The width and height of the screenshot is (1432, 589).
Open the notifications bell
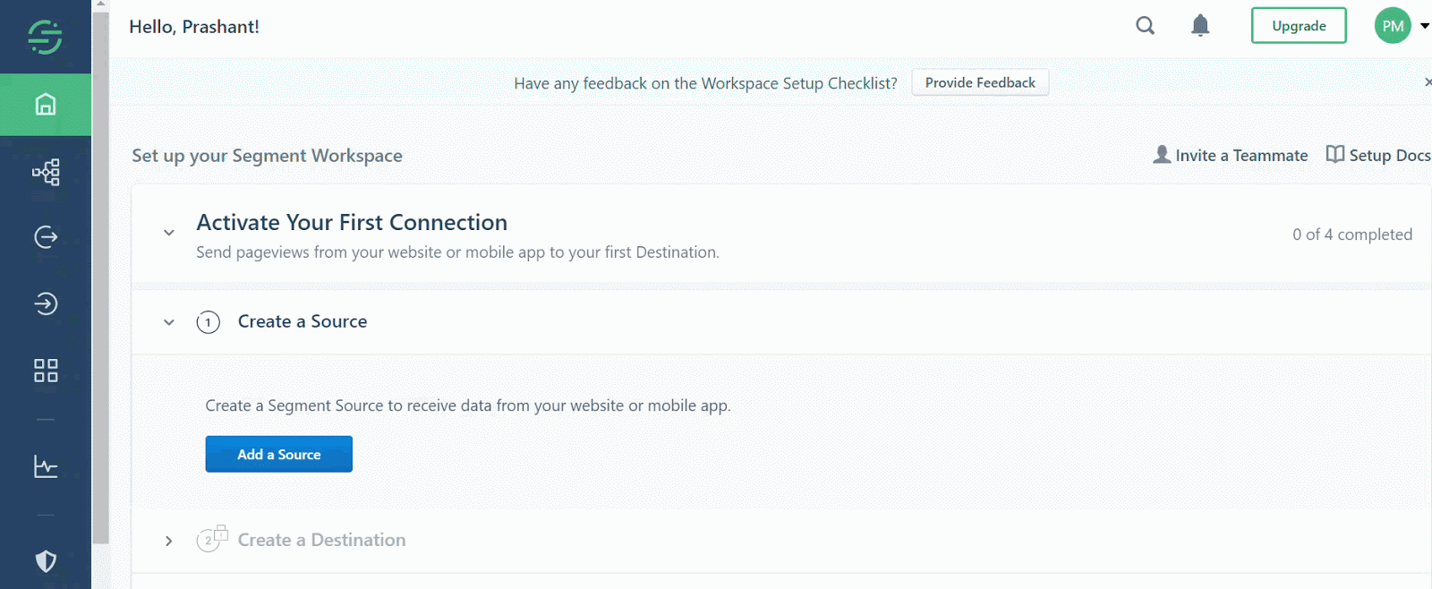pos(1200,26)
